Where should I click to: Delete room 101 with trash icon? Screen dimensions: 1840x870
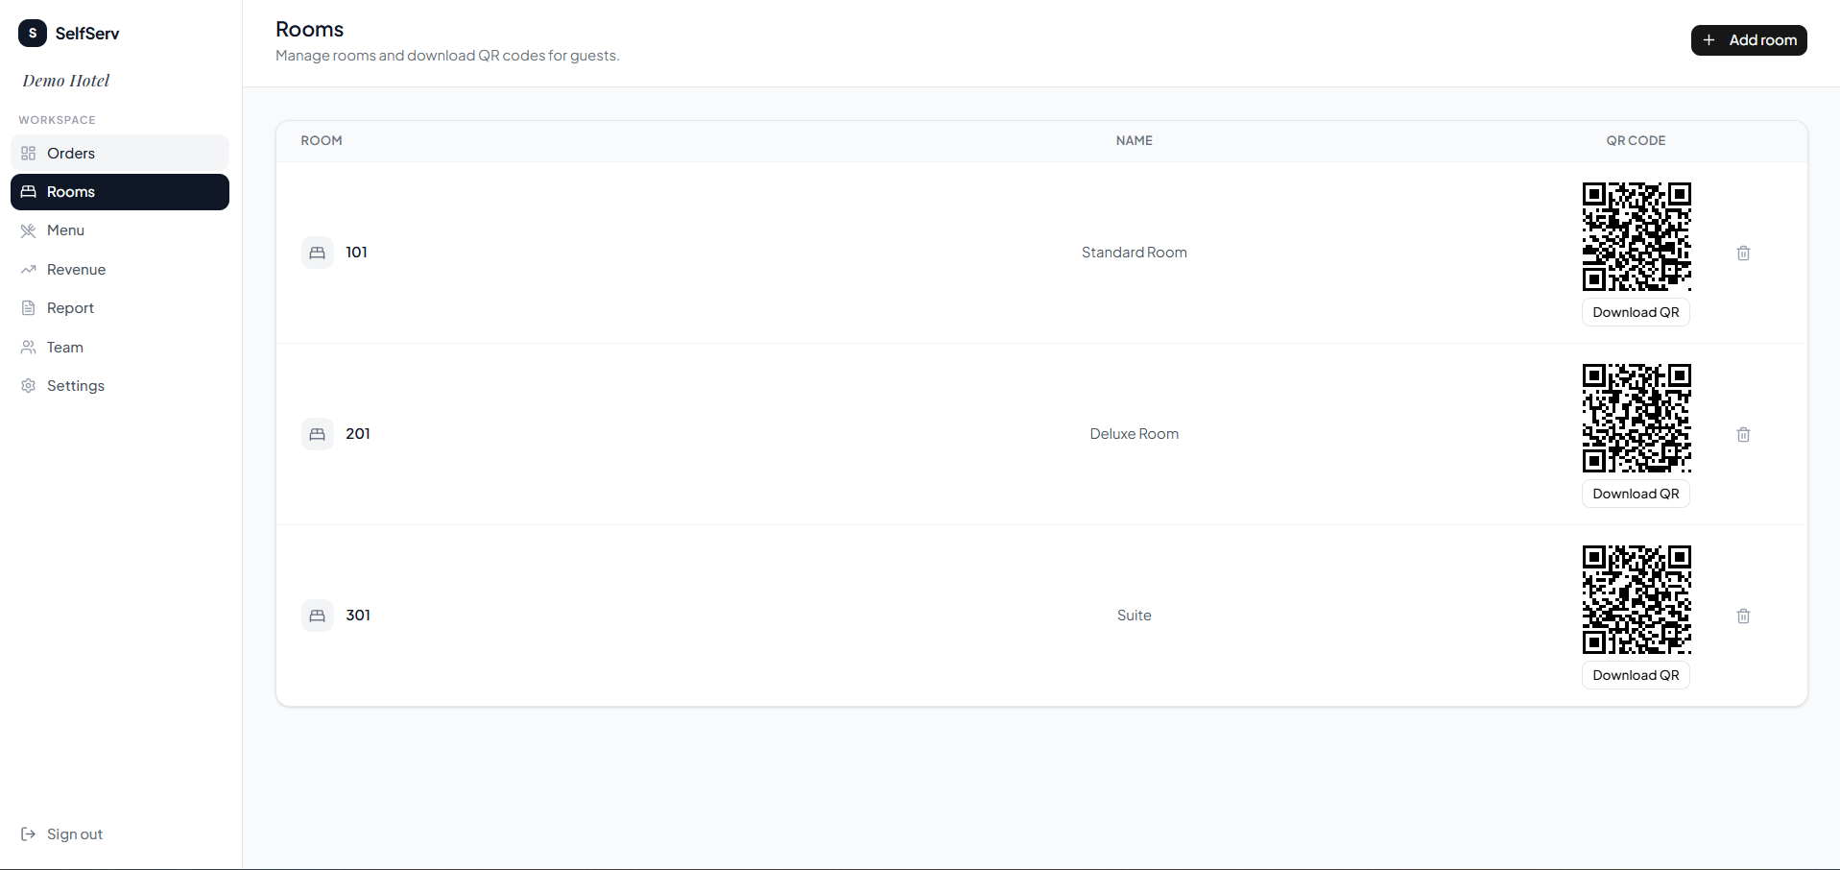pyautogui.click(x=1743, y=253)
